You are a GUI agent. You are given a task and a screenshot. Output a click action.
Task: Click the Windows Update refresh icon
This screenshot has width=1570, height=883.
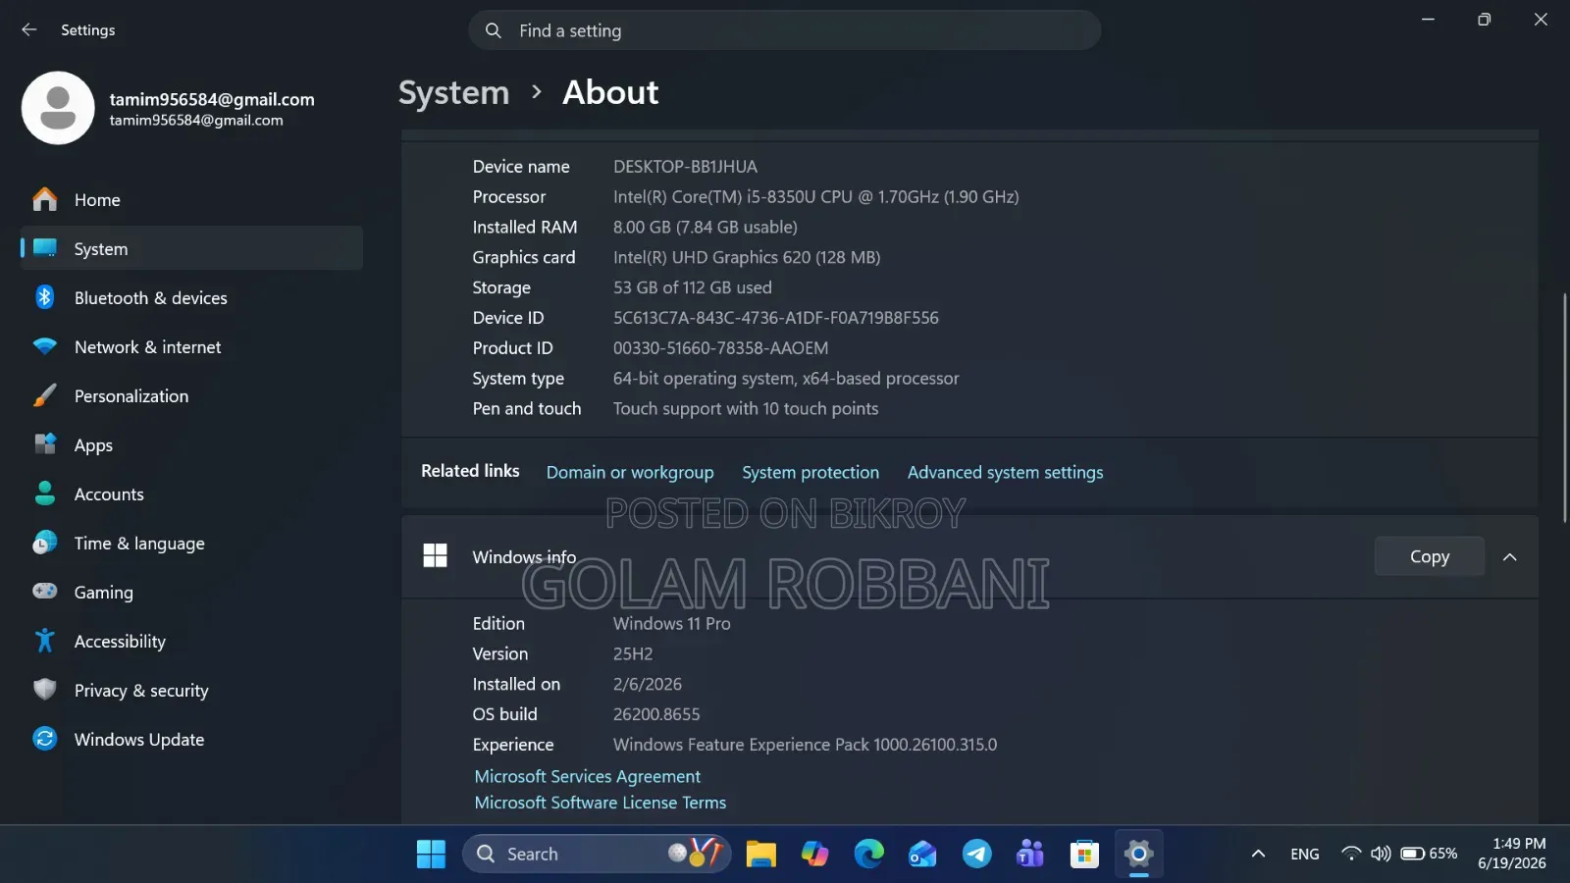click(x=45, y=739)
